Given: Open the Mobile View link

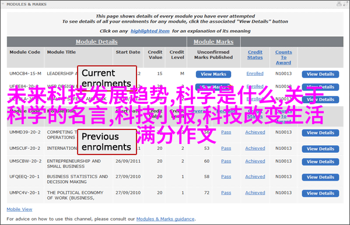Looking at the screenshot, I should tap(19, 209).
